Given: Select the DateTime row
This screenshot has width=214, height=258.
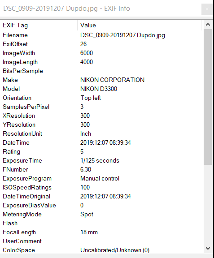Looking at the screenshot, I should (101, 142).
